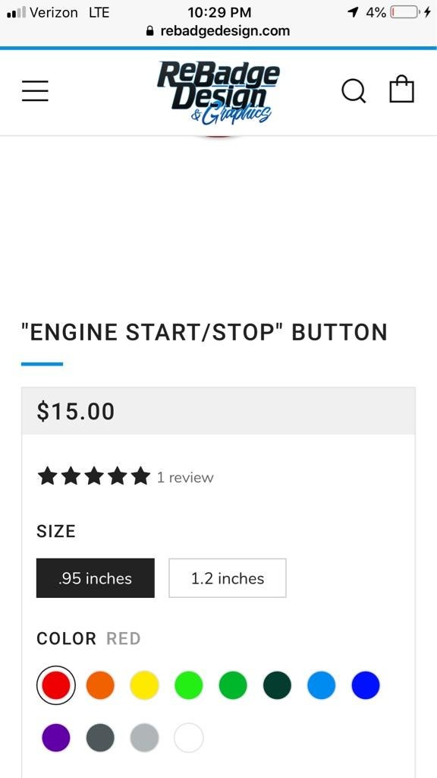The image size is (437, 778).
Task: Select the purple color swatch
Action: click(x=56, y=737)
